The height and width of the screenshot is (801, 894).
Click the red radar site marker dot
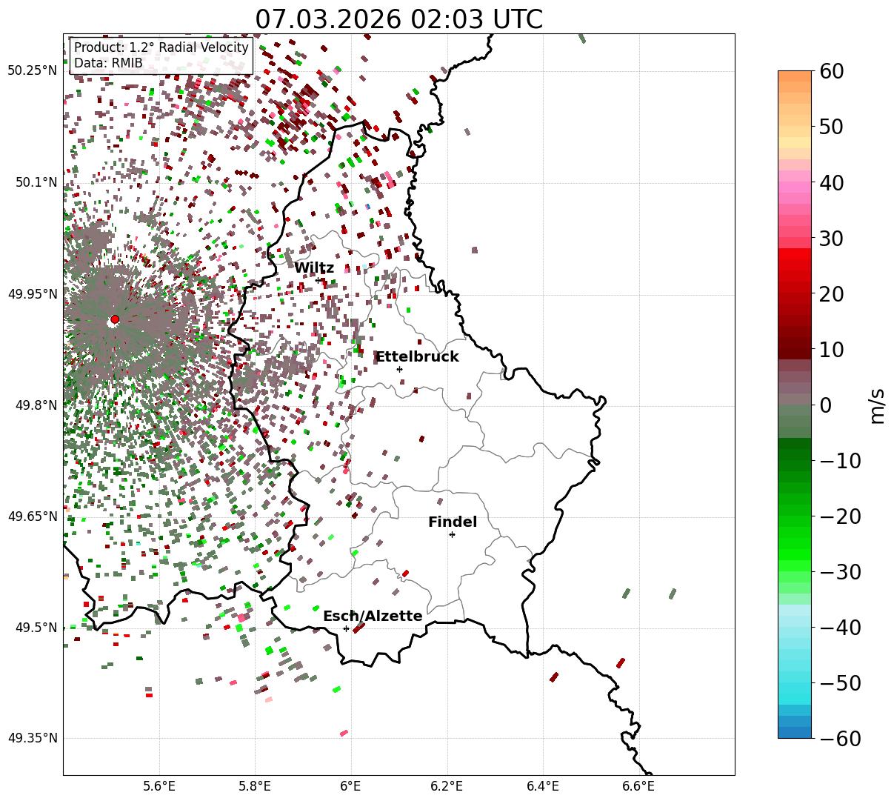point(115,319)
